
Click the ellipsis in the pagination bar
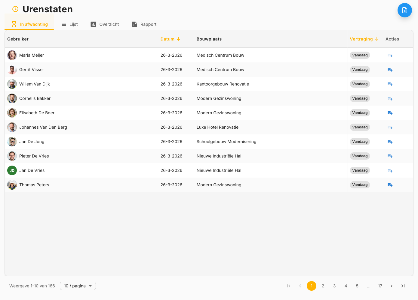point(369,286)
